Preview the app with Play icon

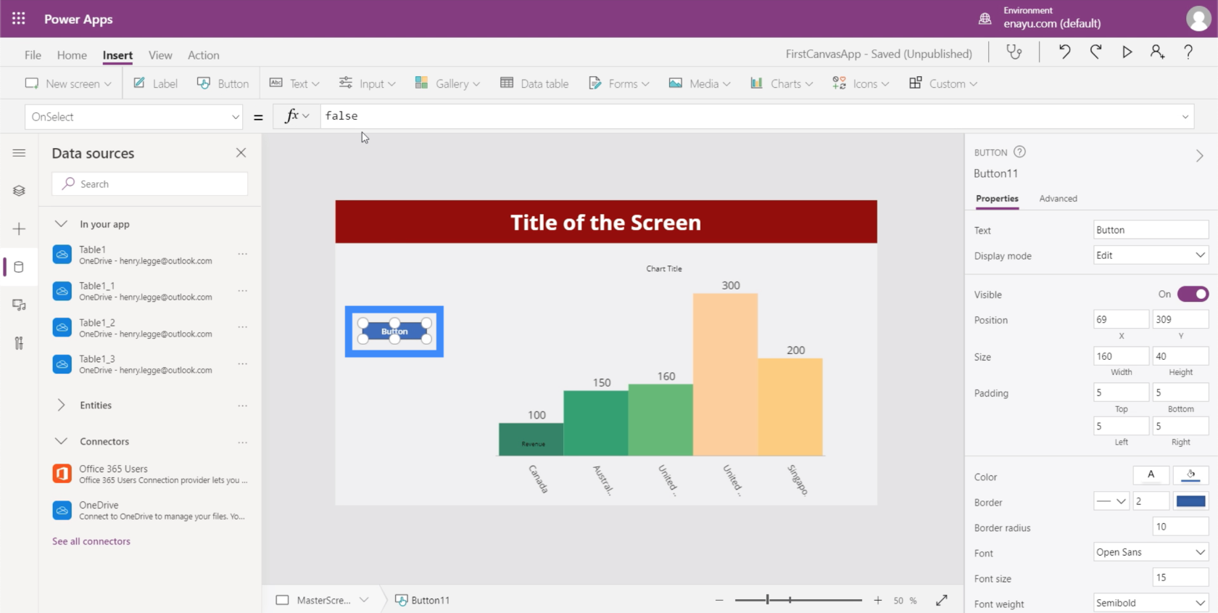[1127, 52]
